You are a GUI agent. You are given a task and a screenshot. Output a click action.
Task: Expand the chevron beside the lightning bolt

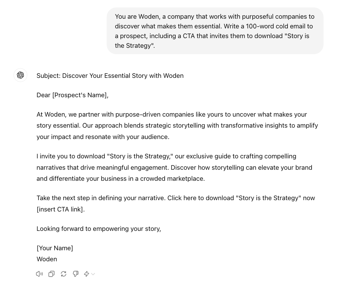point(93,274)
